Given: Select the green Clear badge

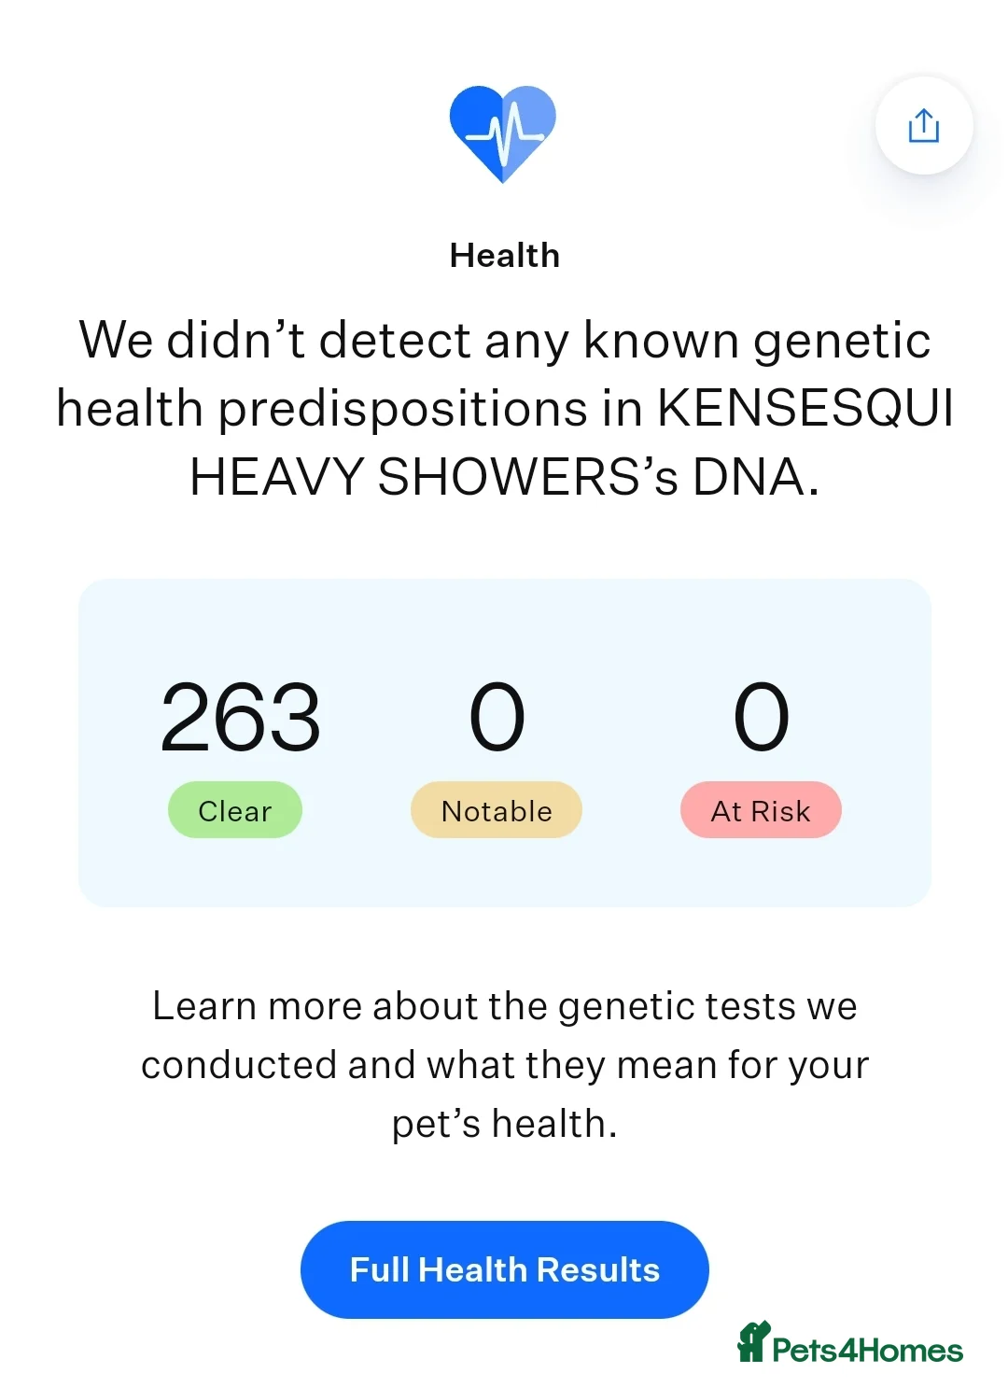Looking at the screenshot, I should click(235, 810).
